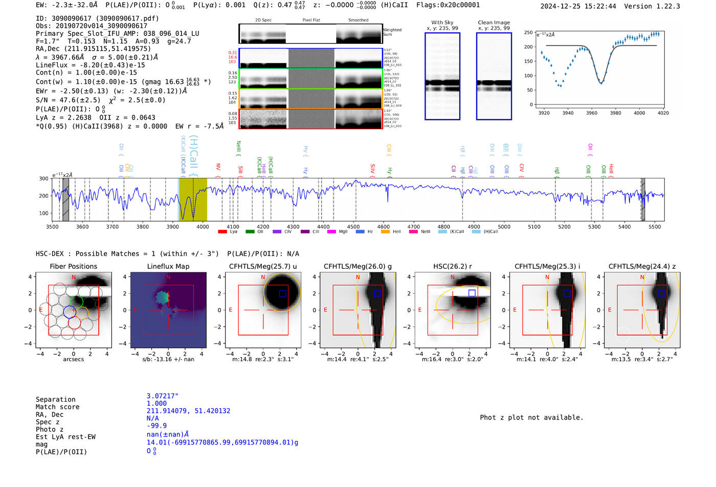This screenshot has height=487, width=716.
Task: Click the Primary Spec_Slot_IFU_AMP text
Action: [x=118, y=34]
